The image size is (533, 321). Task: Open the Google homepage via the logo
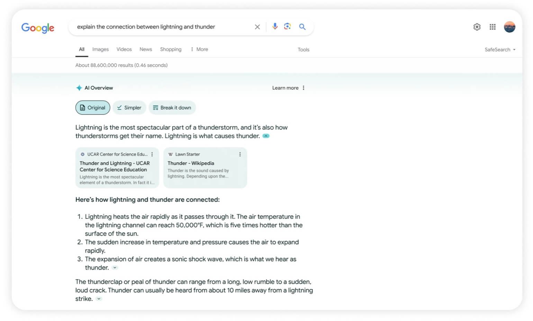coord(38,28)
